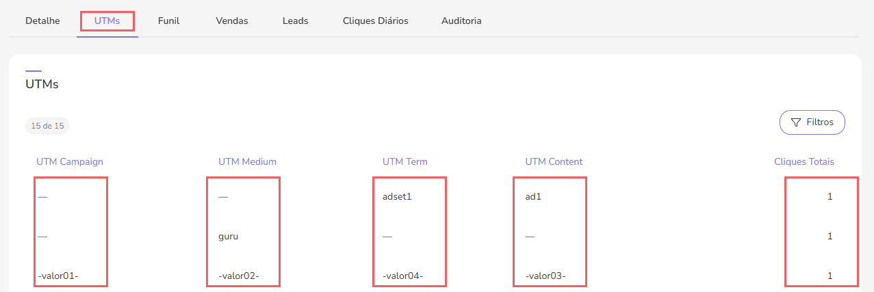Switch to the Detalhe tab
Screen dimensions: 874x292
click(x=42, y=21)
